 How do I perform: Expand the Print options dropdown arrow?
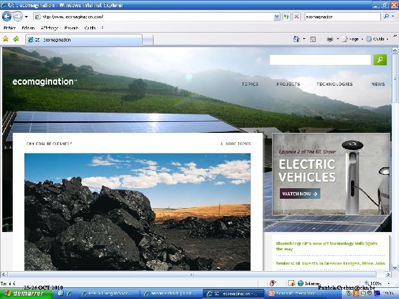[337, 39]
